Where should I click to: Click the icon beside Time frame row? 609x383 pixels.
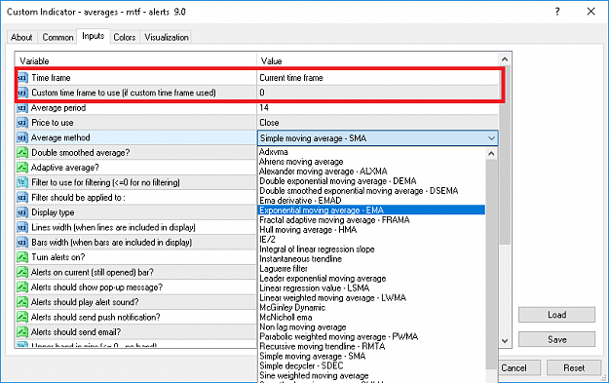(x=22, y=78)
